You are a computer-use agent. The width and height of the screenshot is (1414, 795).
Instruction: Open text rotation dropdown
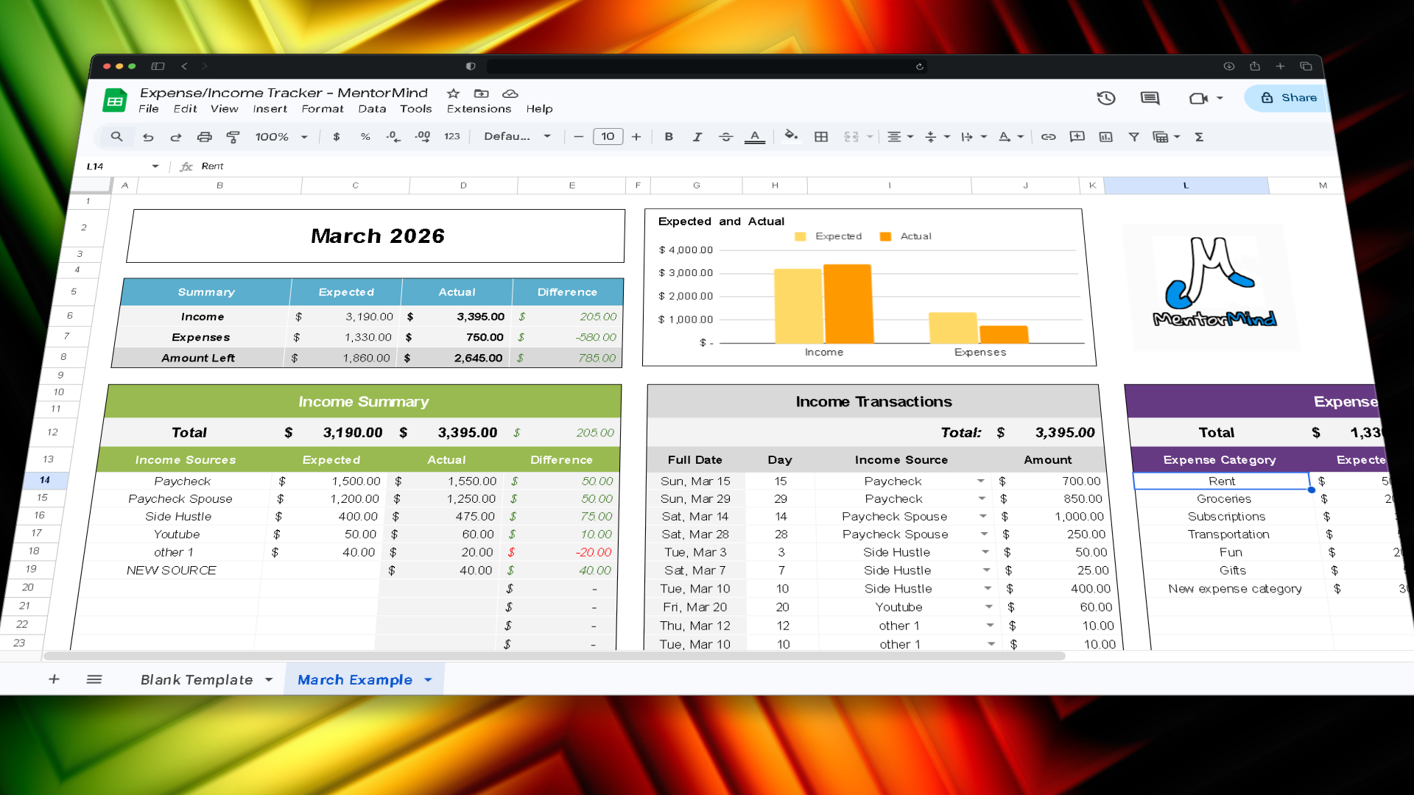[x=1010, y=137]
